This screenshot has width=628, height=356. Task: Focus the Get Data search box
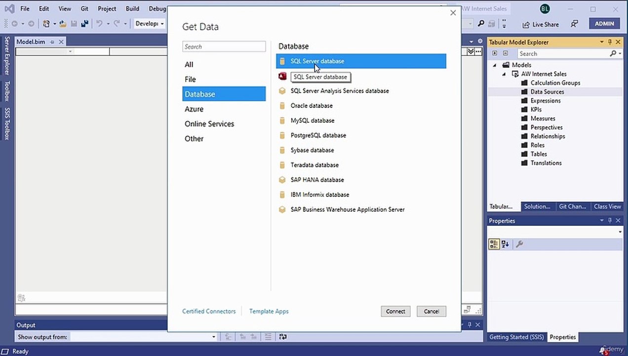point(224,46)
